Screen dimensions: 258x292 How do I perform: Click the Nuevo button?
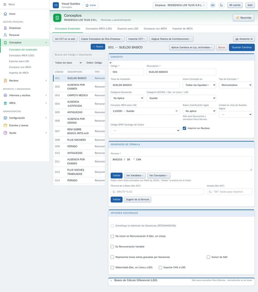click(98, 47)
